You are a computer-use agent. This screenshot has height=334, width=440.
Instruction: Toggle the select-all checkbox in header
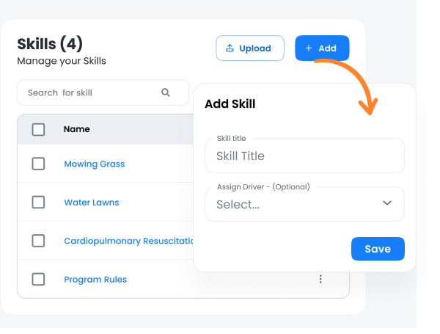(x=38, y=129)
